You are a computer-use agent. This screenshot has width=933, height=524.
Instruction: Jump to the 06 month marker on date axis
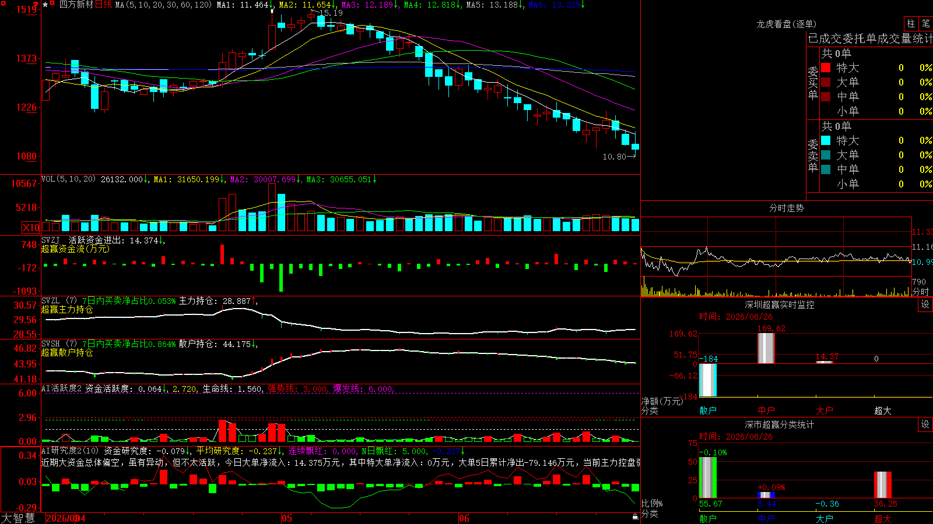point(464,518)
